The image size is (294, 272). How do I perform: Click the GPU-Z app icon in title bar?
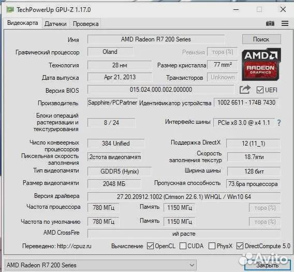click(10, 9)
